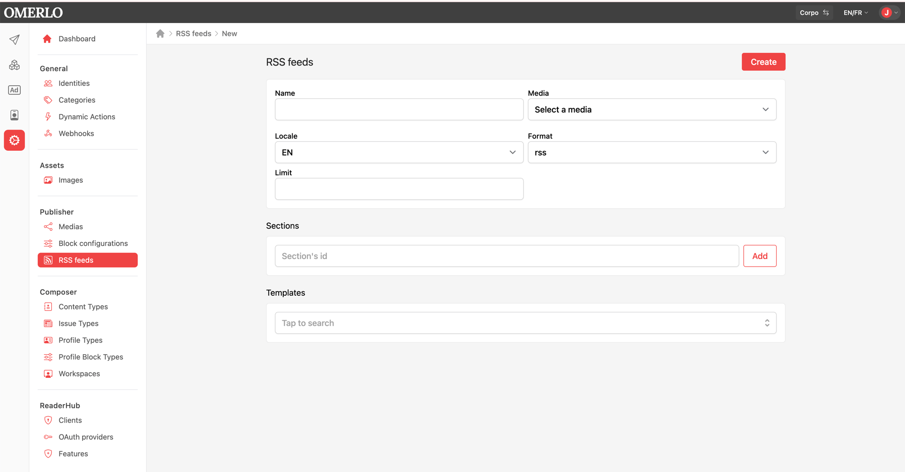Open the Media select dropdown
This screenshot has height=472, width=905.
coord(652,109)
